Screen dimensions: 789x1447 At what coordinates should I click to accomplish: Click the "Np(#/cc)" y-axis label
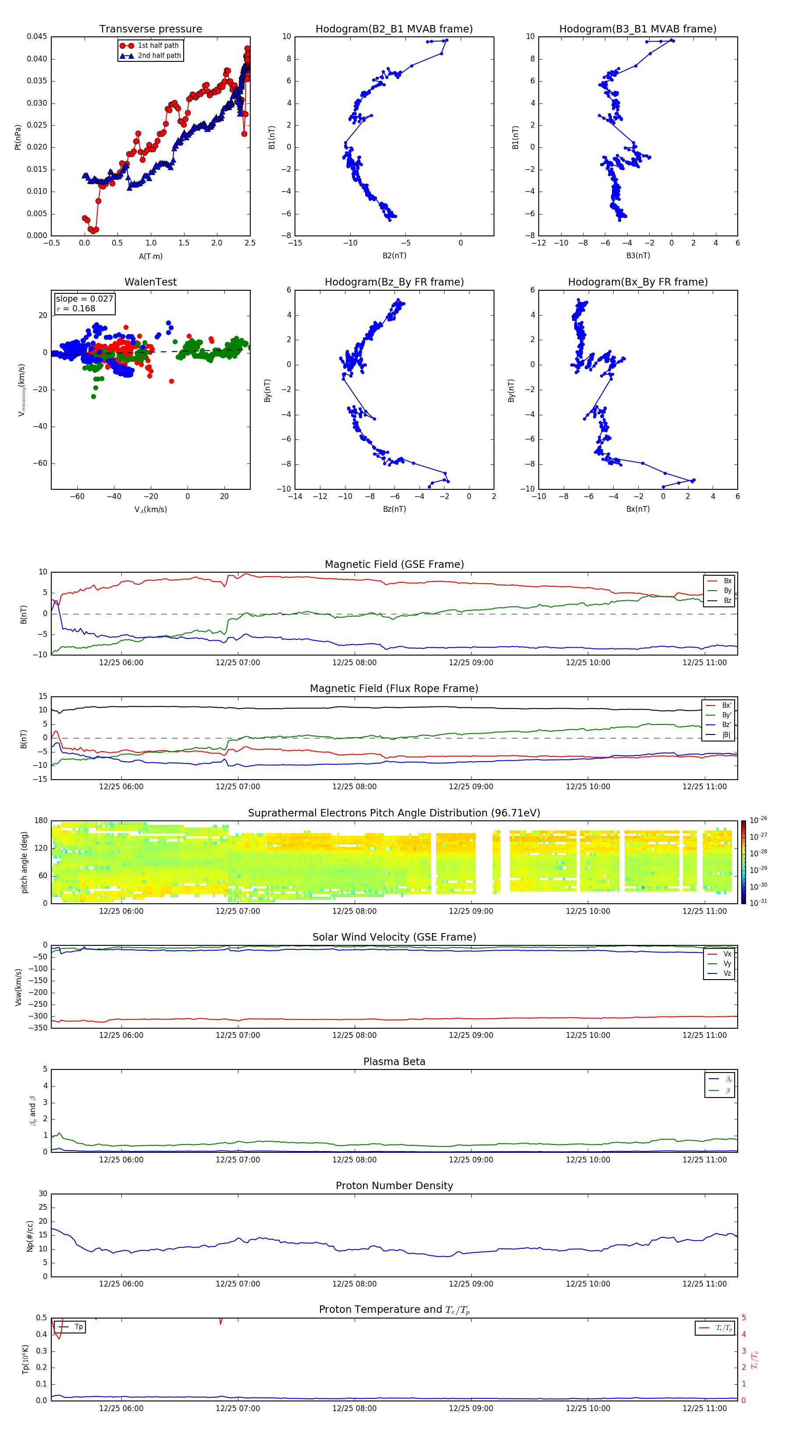tap(30, 1236)
